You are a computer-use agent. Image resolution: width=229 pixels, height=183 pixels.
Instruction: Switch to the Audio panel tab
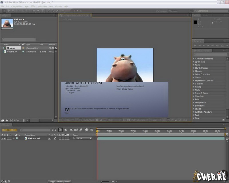click(205, 15)
